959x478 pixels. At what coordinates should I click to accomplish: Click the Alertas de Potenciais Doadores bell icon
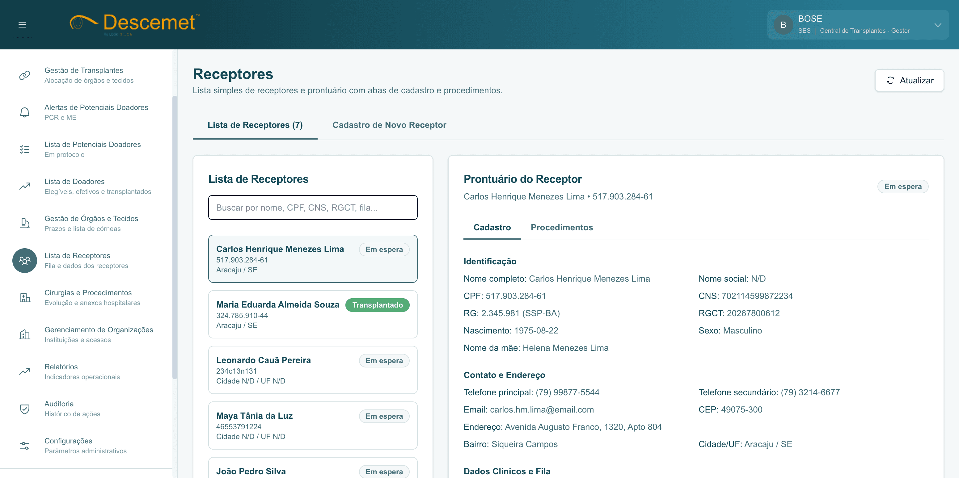pyautogui.click(x=25, y=112)
